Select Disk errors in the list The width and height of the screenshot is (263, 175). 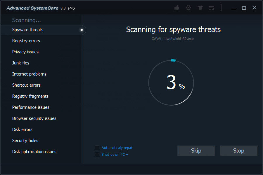click(22, 129)
